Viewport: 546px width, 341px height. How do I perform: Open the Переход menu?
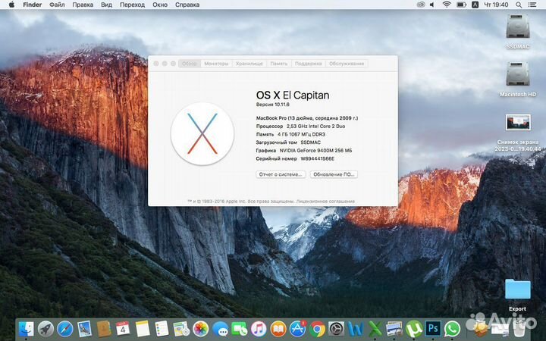(132, 5)
